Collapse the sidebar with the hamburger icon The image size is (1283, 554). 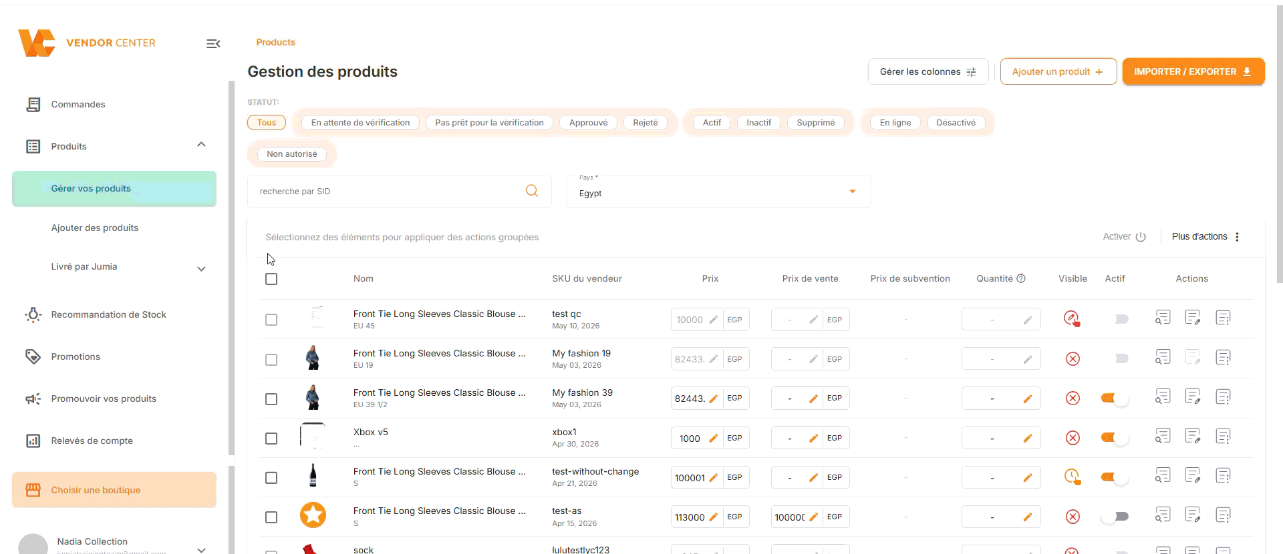(x=213, y=43)
